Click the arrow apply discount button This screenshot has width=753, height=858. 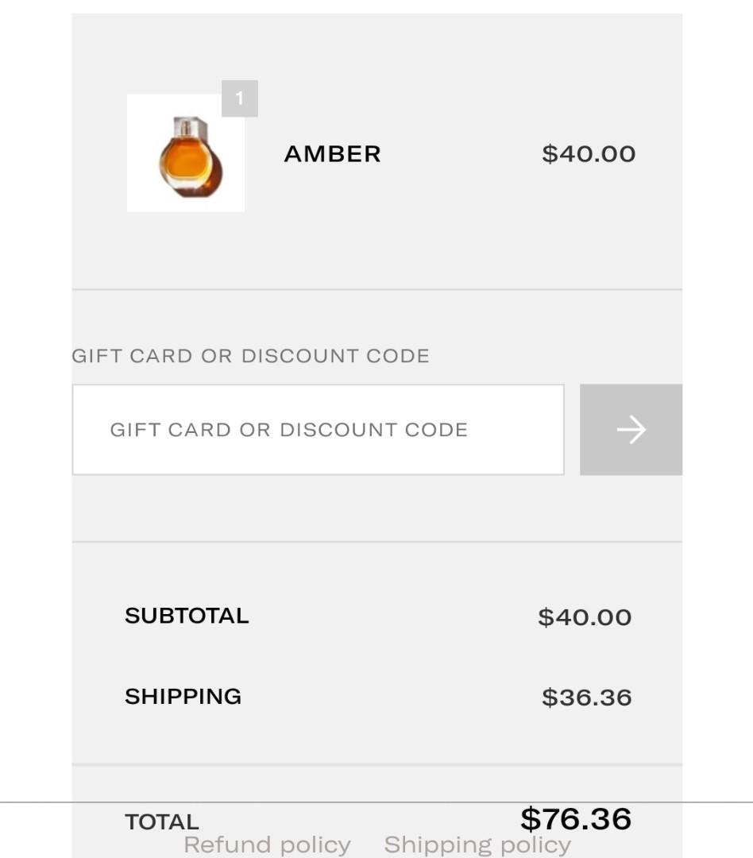click(631, 430)
